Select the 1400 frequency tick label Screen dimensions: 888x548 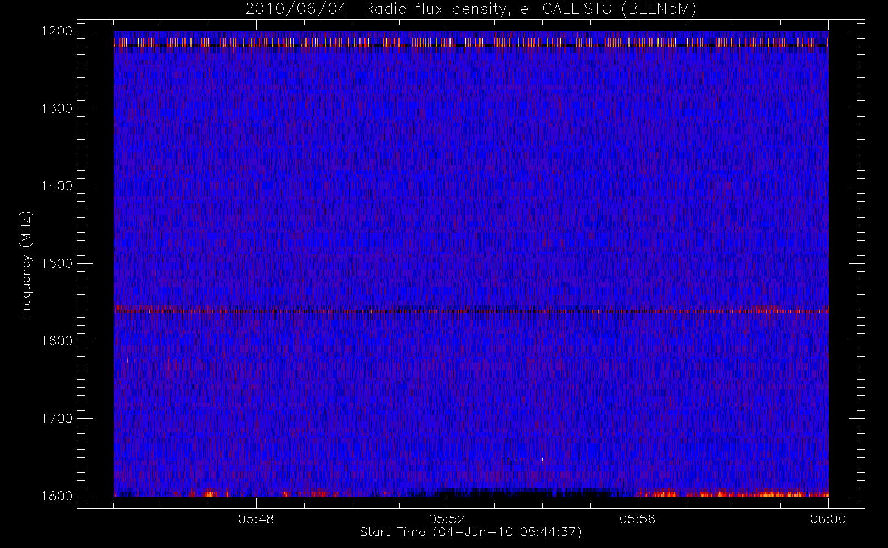coord(57,186)
